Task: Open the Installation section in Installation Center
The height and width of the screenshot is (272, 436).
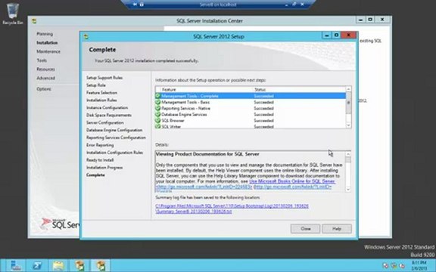Action: (47, 43)
